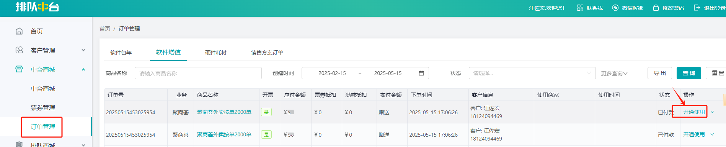Viewport: 726px width, 147px height.
Task: Click the 客户信息 column header
Action: (483, 95)
